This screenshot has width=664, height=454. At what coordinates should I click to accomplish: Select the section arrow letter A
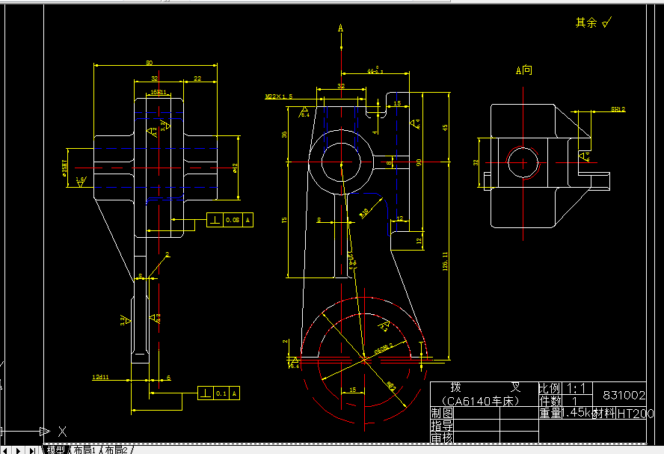click(340, 28)
